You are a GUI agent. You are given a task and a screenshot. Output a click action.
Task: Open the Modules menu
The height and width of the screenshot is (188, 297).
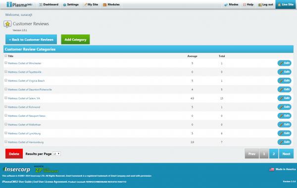point(111,4)
